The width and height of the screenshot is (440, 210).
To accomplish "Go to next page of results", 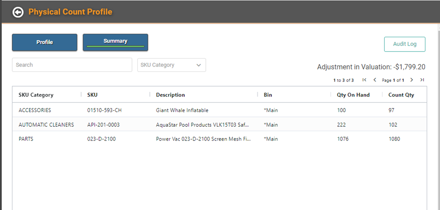I will click(412, 80).
